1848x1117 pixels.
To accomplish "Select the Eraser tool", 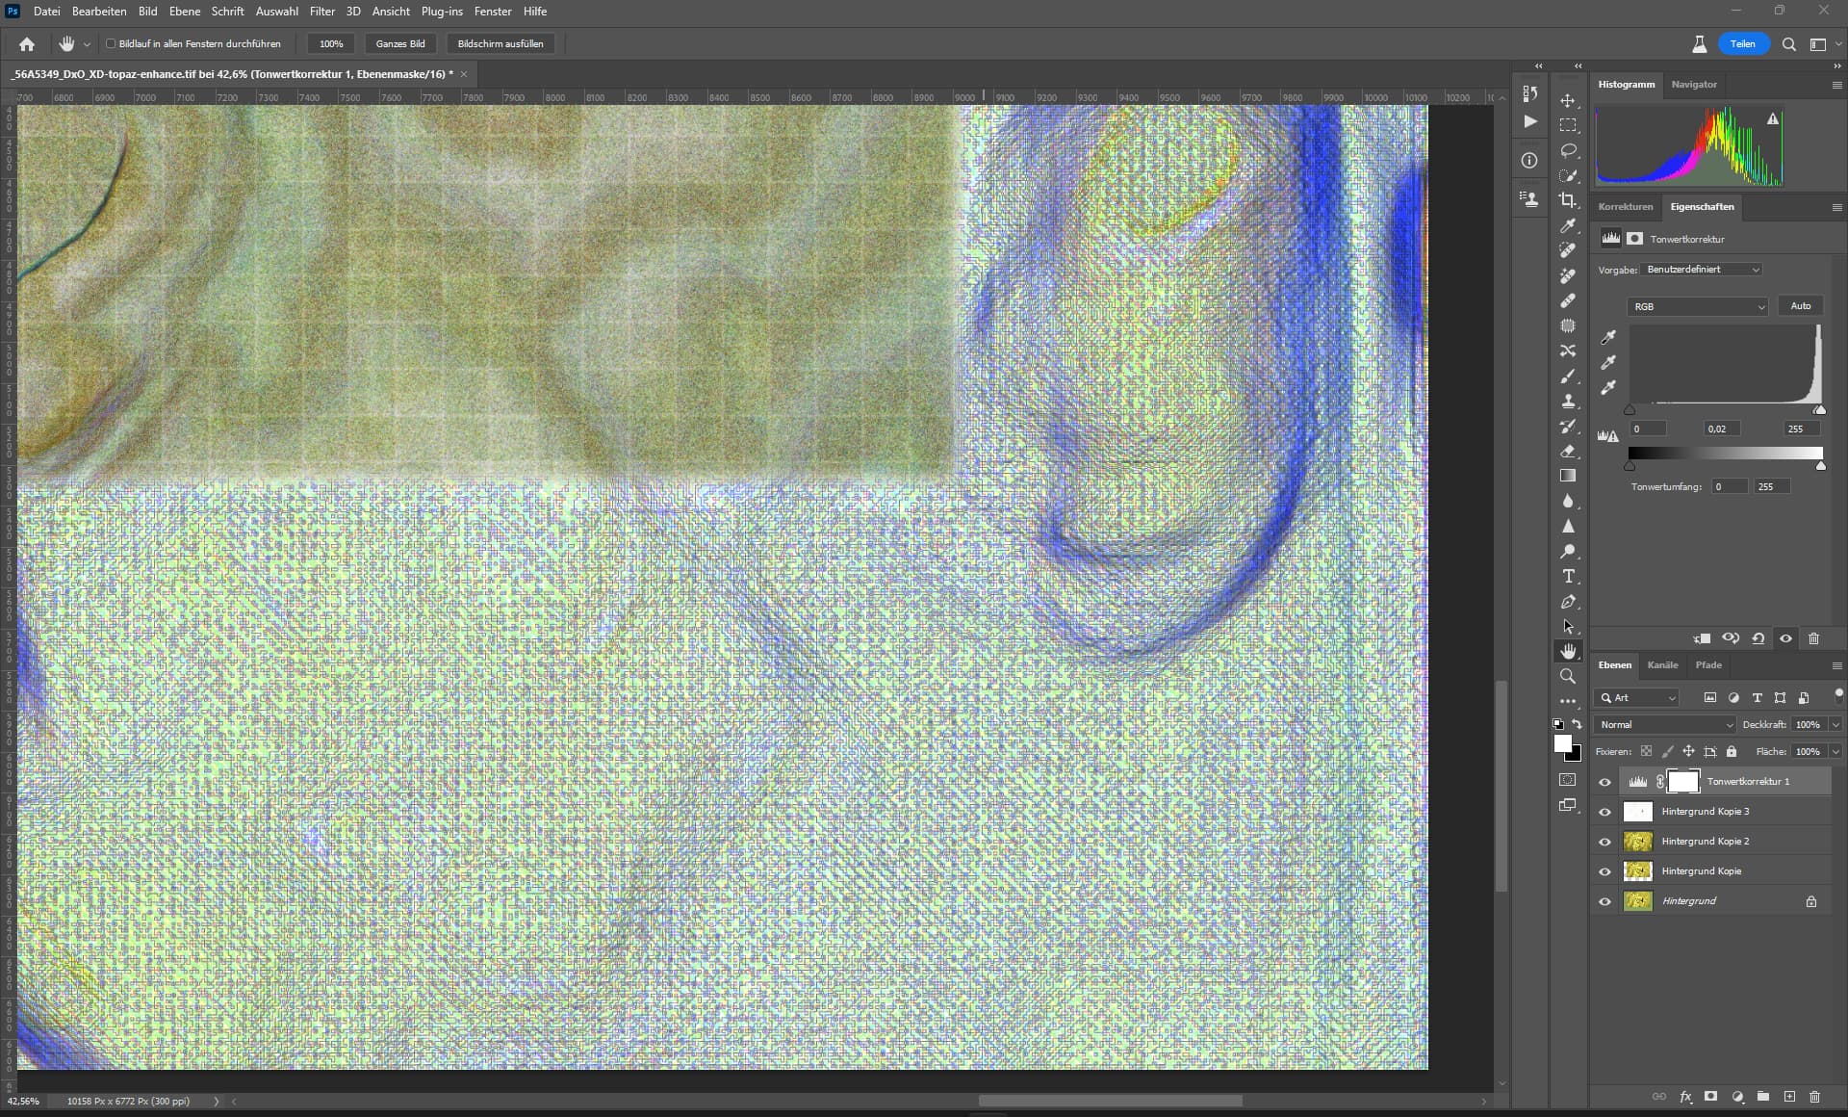I will click(x=1568, y=451).
